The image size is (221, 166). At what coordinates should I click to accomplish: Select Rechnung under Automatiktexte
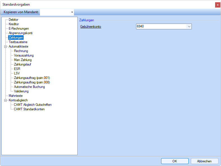tap(21, 51)
